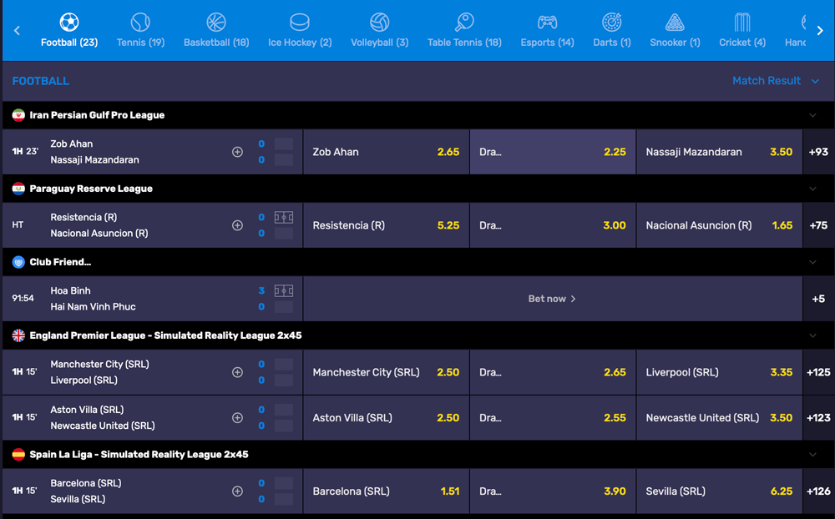Toggle plus icon for Aston Villa match
This screenshot has width=835, height=519.
pos(237,418)
